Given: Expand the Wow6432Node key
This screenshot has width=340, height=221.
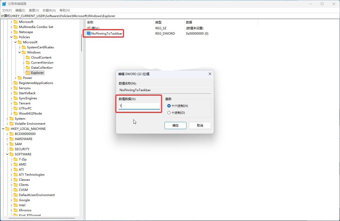Looking at the screenshot, I should click(11, 113).
